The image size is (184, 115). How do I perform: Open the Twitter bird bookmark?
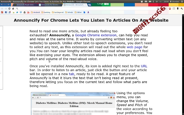[17, 12]
